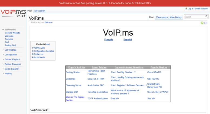Open the Welcome redirect link
The height and width of the screenshot is (114, 210).
(48, 22)
